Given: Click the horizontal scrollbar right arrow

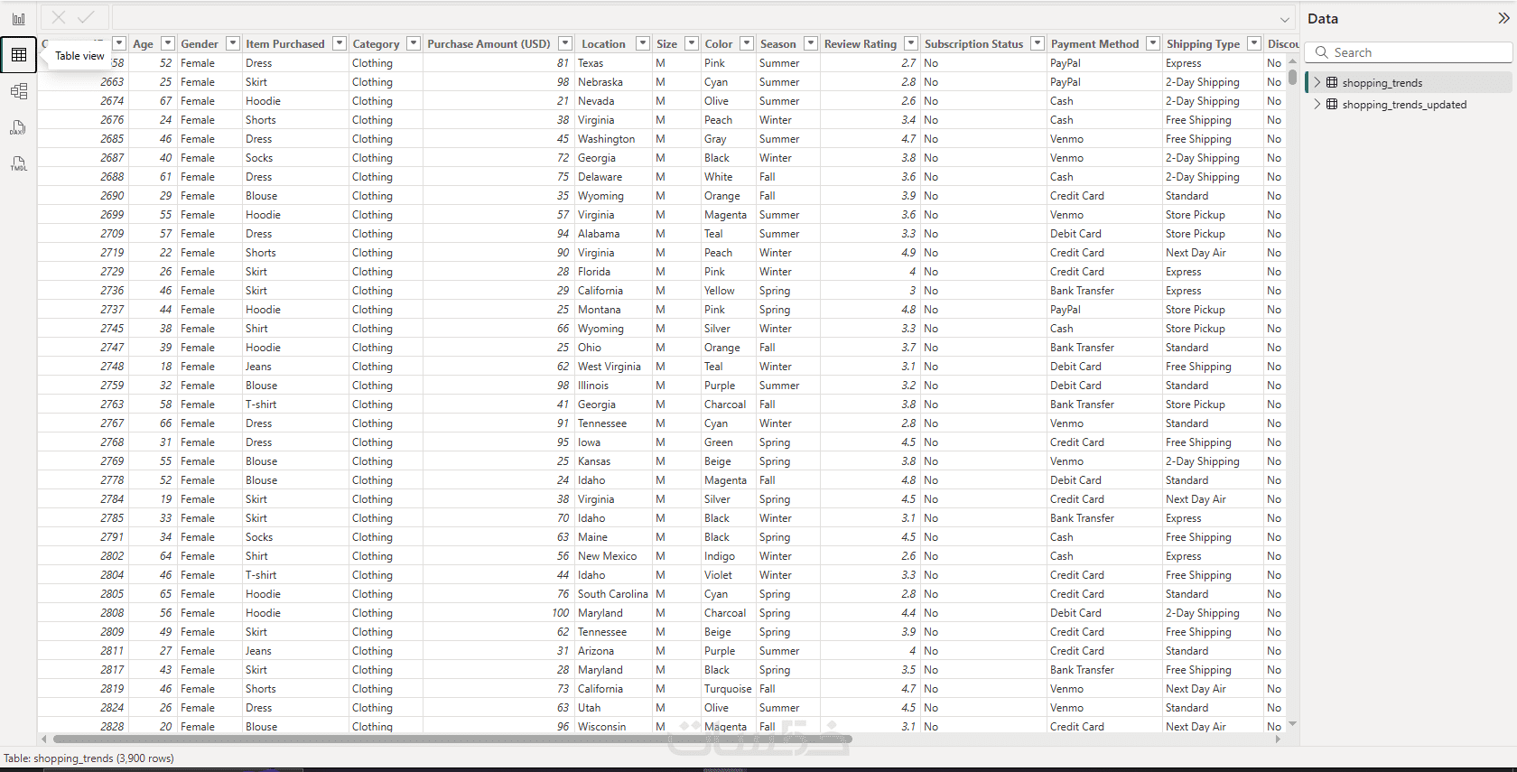Looking at the screenshot, I should coord(1277,739).
